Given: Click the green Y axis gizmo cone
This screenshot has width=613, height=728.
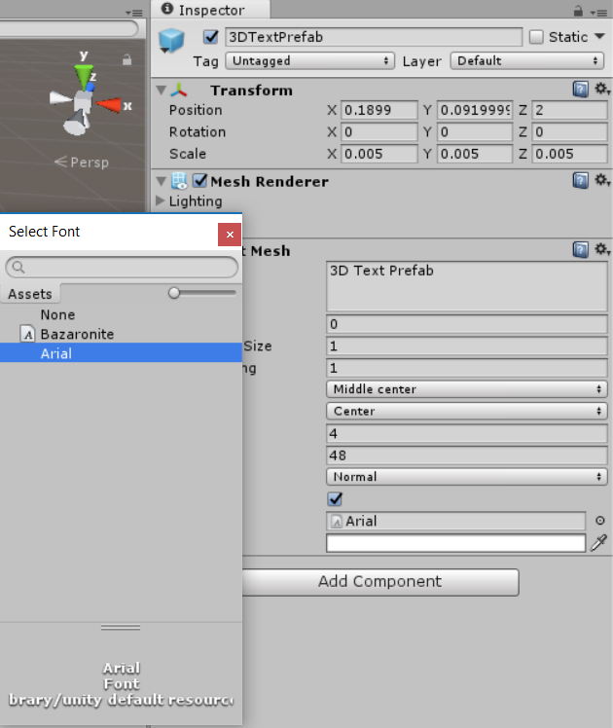Looking at the screenshot, I should coord(84,76).
